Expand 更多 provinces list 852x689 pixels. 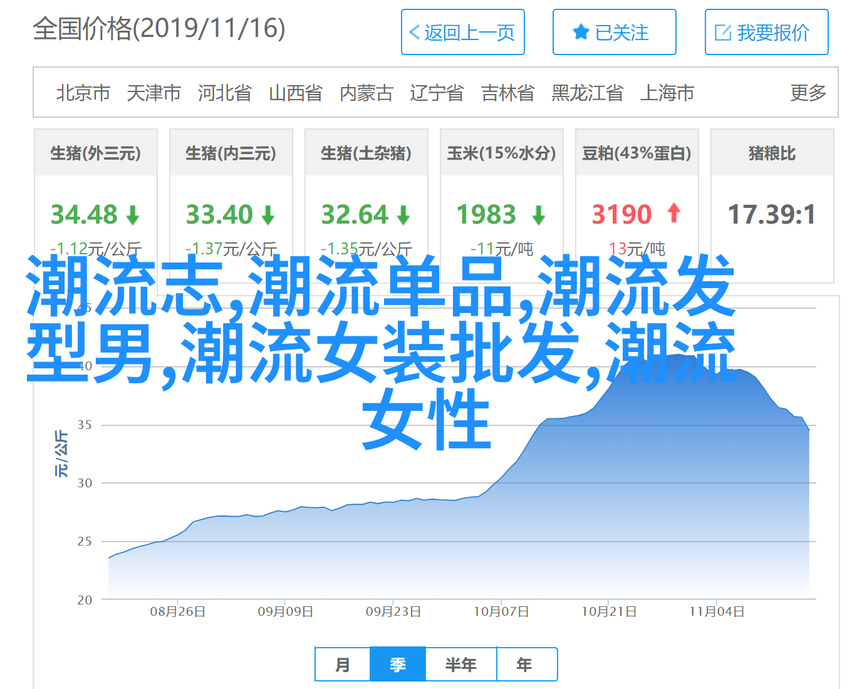(808, 93)
